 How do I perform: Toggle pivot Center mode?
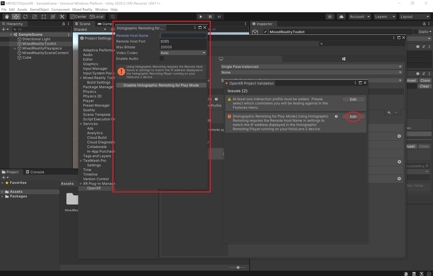click(78, 17)
